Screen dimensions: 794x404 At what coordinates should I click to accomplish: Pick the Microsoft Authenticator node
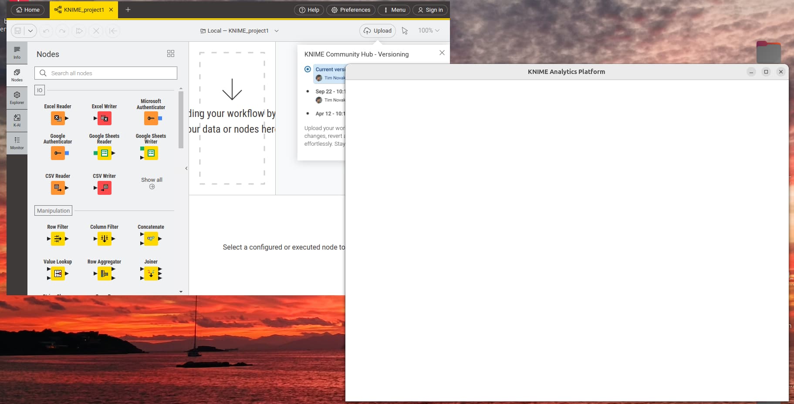[151, 118]
